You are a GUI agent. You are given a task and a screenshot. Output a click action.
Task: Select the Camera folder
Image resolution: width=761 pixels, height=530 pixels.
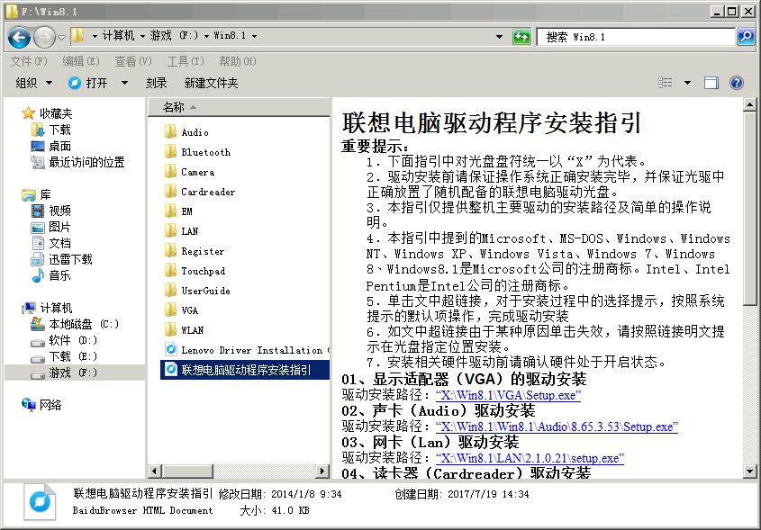(190, 172)
